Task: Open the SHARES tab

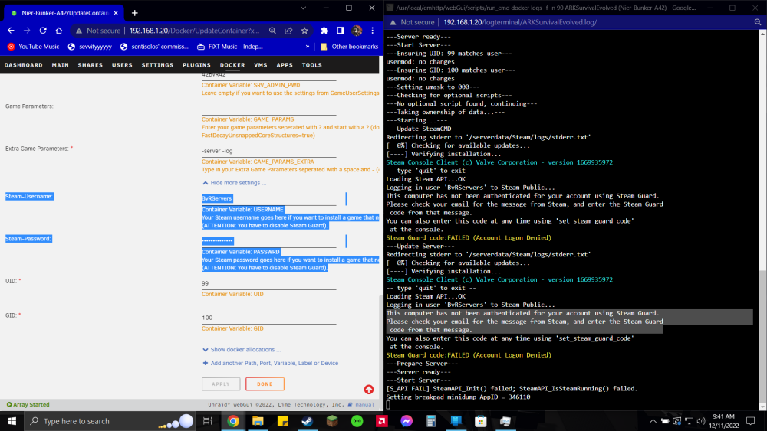Action: point(91,65)
